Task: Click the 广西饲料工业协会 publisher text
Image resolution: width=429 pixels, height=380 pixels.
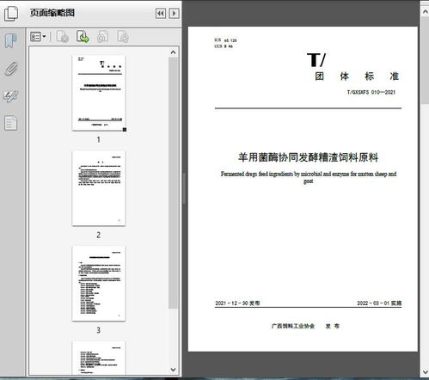Action: point(293,326)
